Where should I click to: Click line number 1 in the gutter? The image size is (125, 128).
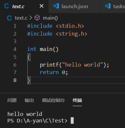coord(15,26)
